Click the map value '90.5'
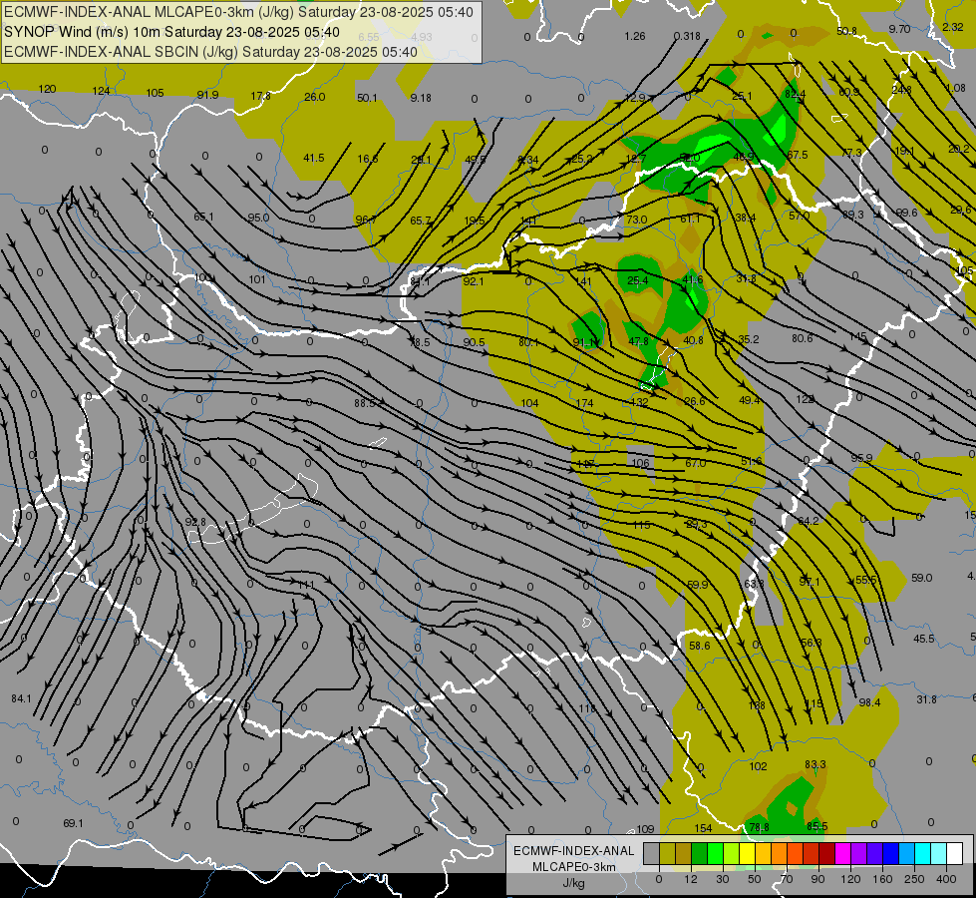The height and width of the screenshot is (898, 976). pos(474,342)
